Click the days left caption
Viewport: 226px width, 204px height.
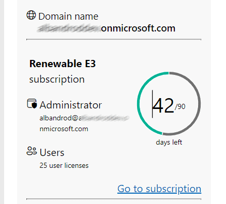coord(169,143)
